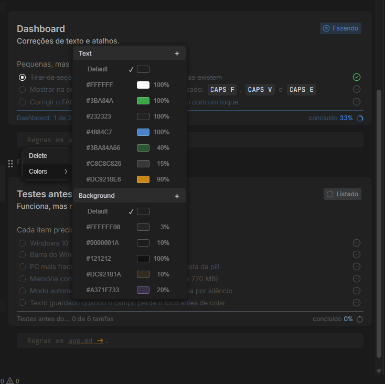Expand the Colors submenu chevron
This screenshot has width=385, height=384.
pos(66,172)
